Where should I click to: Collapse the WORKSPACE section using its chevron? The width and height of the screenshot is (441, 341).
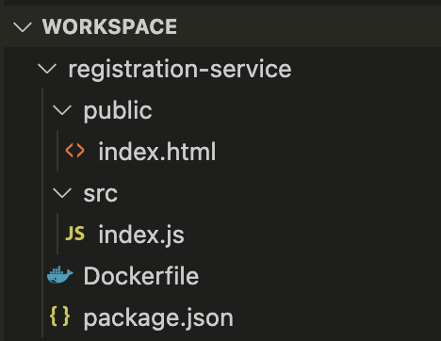pos(23,27)
